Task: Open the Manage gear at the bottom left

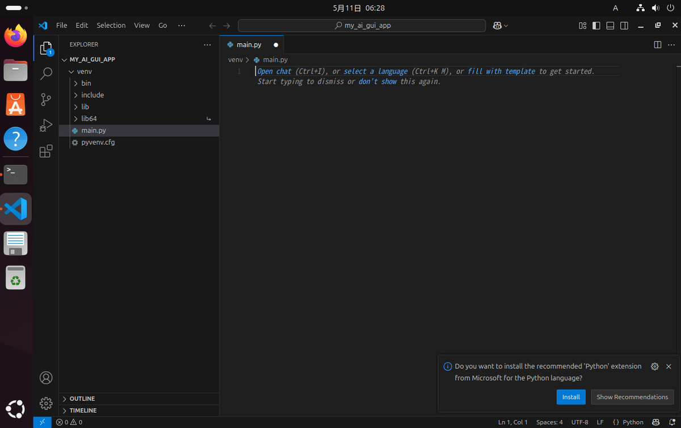Action: point(46,403)
